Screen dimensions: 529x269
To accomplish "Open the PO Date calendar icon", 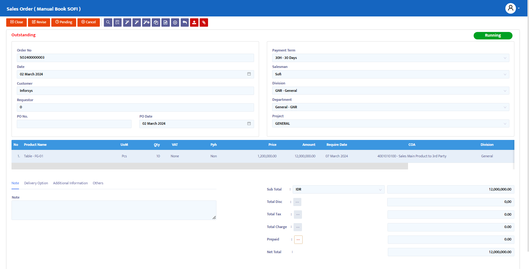I will pos(249,123).
